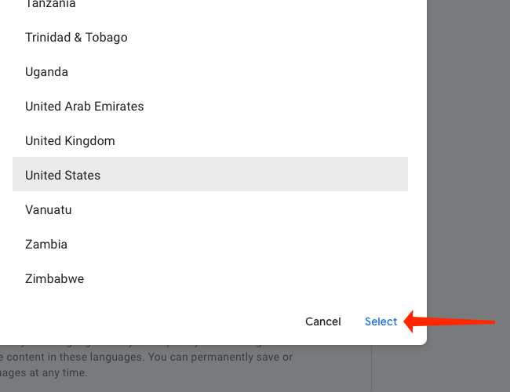This screenshot has height=392, width=510.
Task: Click the partially visible Tanzania entry
Action: (x=50, y=5)
